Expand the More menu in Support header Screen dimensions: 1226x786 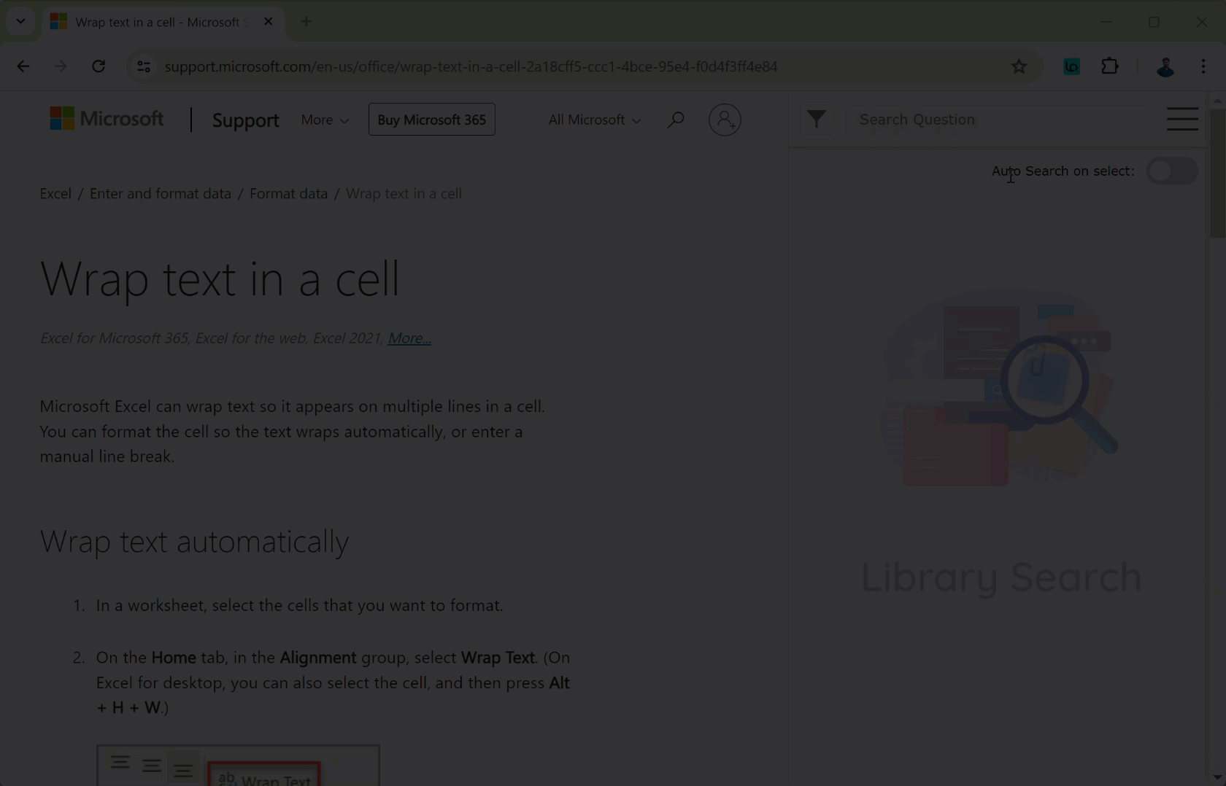coord(325,120)
